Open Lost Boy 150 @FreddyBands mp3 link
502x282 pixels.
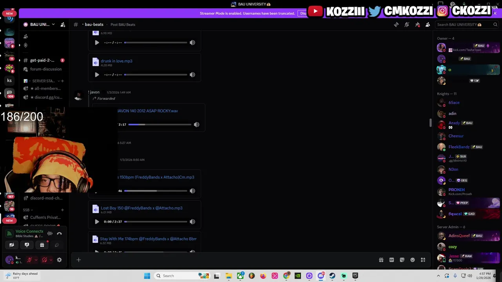(x=142, y=208)
